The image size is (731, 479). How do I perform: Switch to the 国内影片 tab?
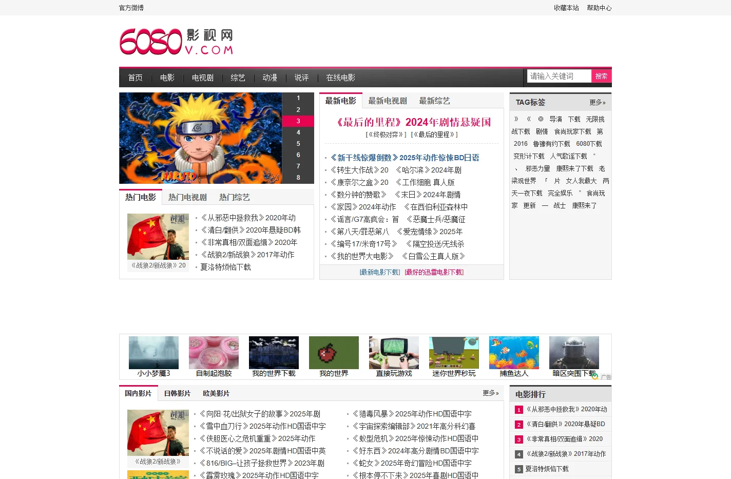tap(138, 393)
